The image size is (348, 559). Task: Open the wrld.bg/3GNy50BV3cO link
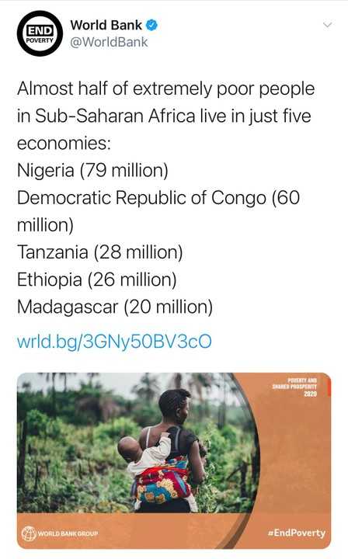(x=114, y=341)
